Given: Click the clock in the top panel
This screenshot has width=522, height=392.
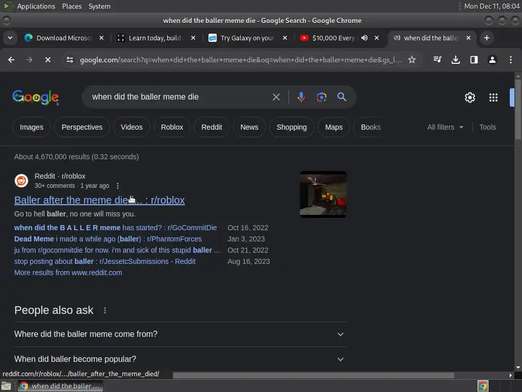Looking at the screenshot, I should coord(492,6).
